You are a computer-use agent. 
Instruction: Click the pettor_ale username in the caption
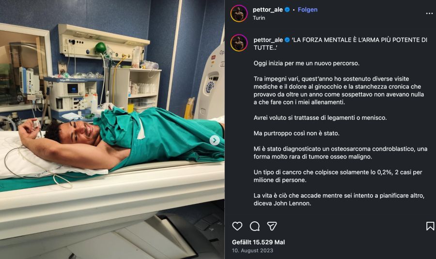pos(268,40)
